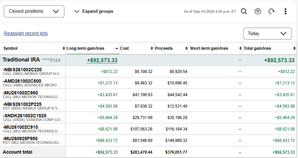The image size is (298, 158).
Task: Click the Short-term gain/loss header
Action: [209, 48]
